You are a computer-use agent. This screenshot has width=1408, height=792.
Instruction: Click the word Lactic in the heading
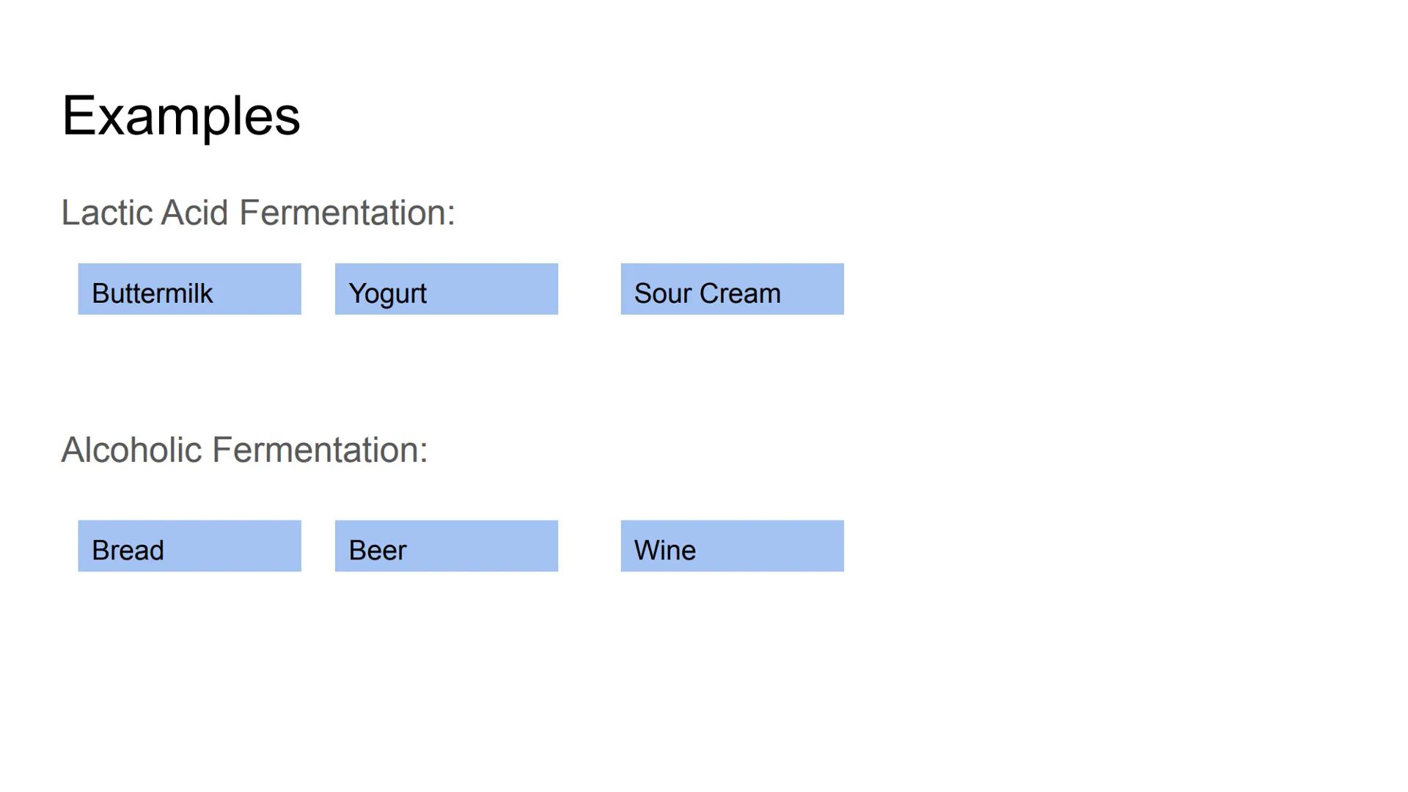pos(108,213)
